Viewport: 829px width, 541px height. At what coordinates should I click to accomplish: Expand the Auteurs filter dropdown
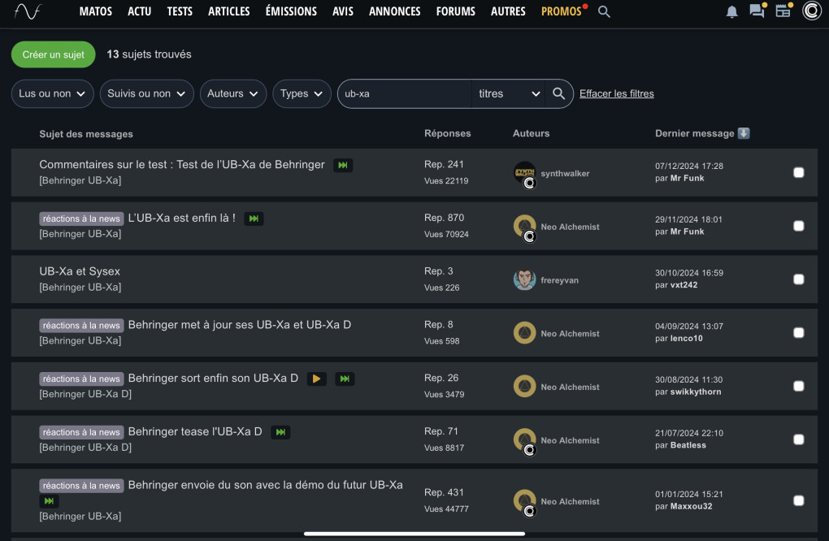click(232, 93)
